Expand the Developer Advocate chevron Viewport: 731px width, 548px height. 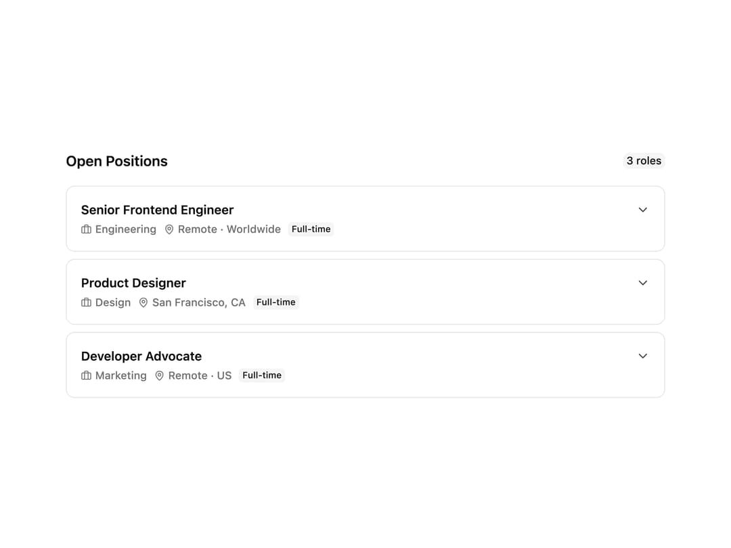642,357
